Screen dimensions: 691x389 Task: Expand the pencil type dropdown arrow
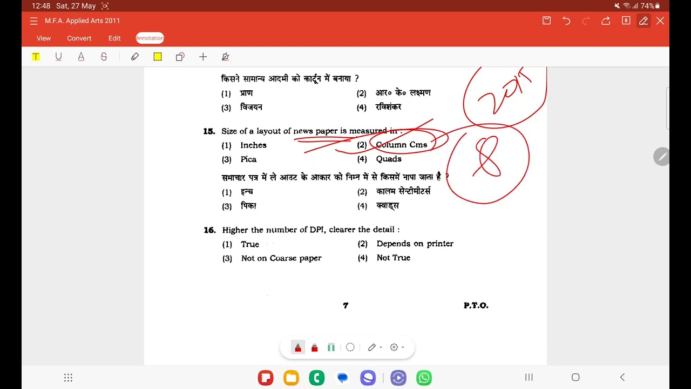click(x=381, y=347)
